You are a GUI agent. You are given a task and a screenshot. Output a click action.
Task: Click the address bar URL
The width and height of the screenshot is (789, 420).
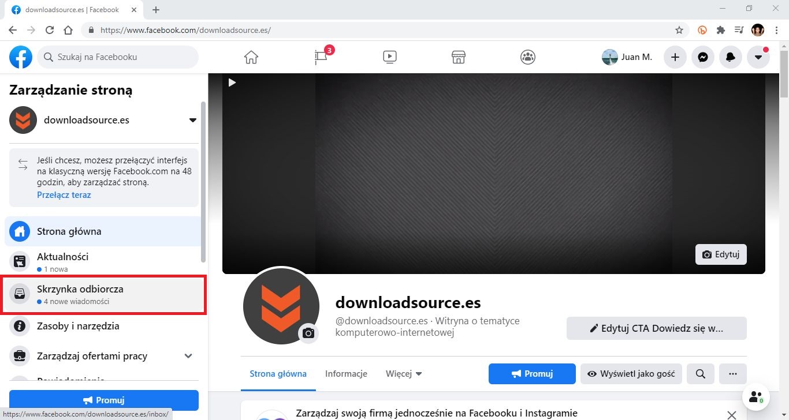tap(185, 30)
